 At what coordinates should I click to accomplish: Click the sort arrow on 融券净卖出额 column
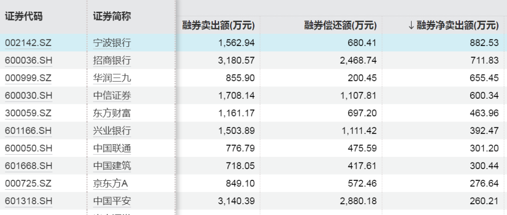point(411,25)
